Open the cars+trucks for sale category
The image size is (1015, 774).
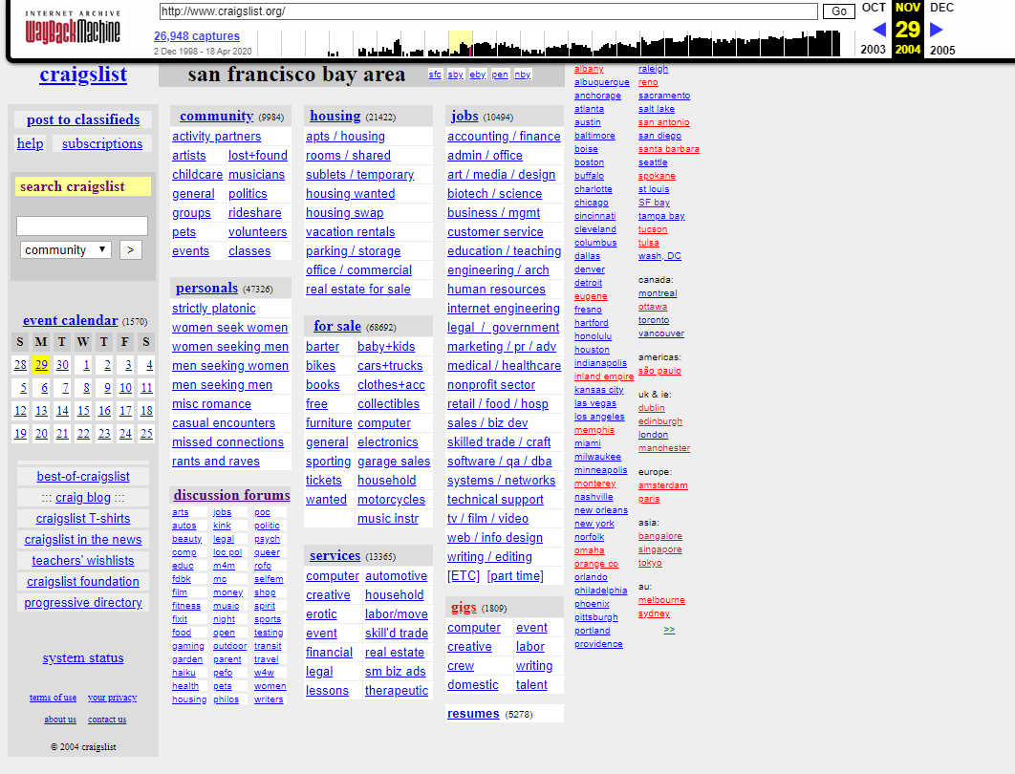(390, 366)
